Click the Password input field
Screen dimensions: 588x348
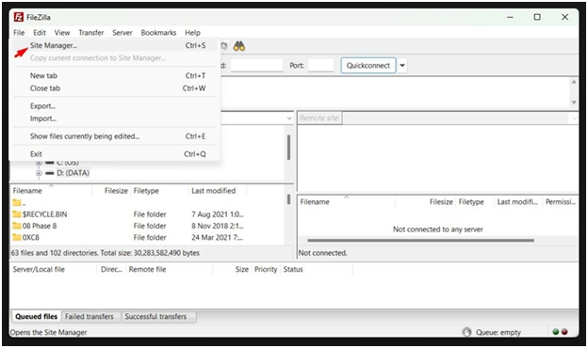(x=256, y=66)
